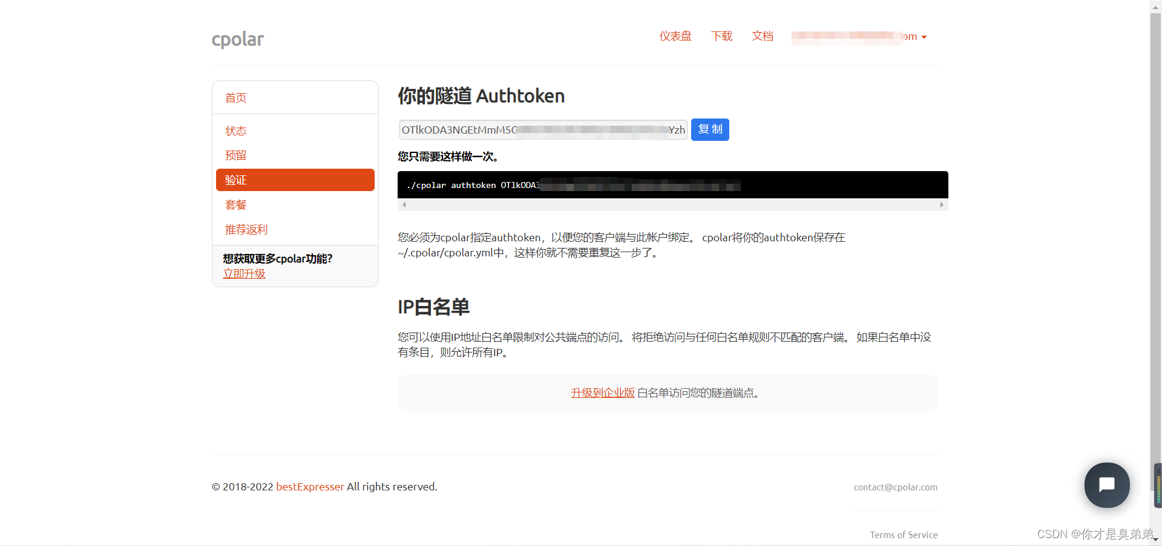Expand the account email dropdown
The height and width of the screenshot is (546, 1162).
coord(859,37)
